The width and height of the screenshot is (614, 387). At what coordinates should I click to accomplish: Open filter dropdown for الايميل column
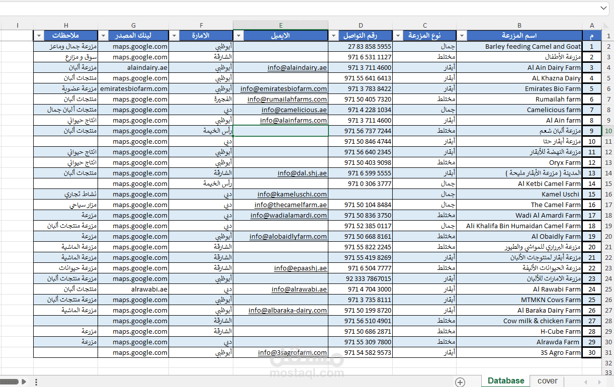(x=238, y=36)
